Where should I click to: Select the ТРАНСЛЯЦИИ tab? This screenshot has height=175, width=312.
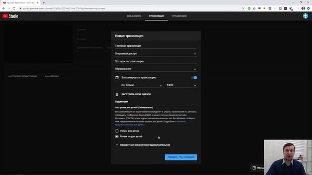tap(156, 16)
